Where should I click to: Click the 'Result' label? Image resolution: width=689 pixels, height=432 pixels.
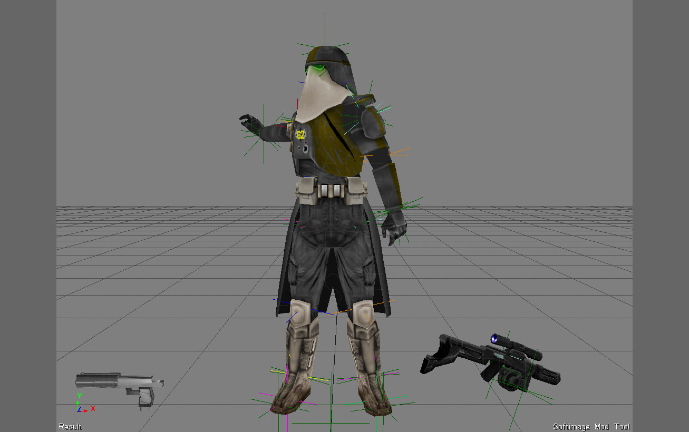(x=70, y=427)
